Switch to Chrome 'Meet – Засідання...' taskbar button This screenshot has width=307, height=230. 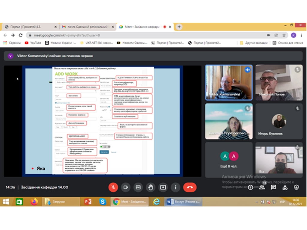(x=130, y=202)
